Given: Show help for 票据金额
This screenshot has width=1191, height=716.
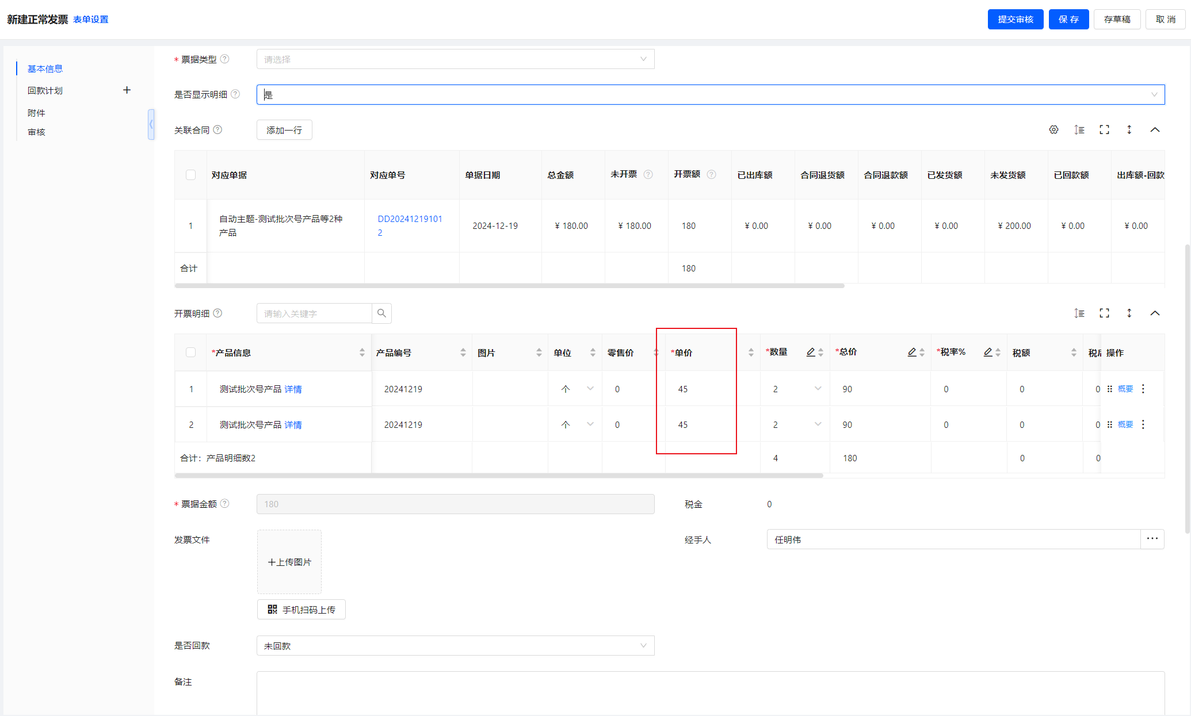Looking at the screenshot, I should click(x=225, y=503).
